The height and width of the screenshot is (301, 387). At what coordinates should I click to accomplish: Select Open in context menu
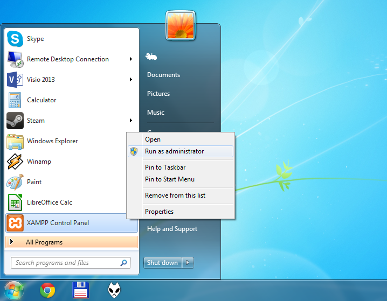click(153, 139)
